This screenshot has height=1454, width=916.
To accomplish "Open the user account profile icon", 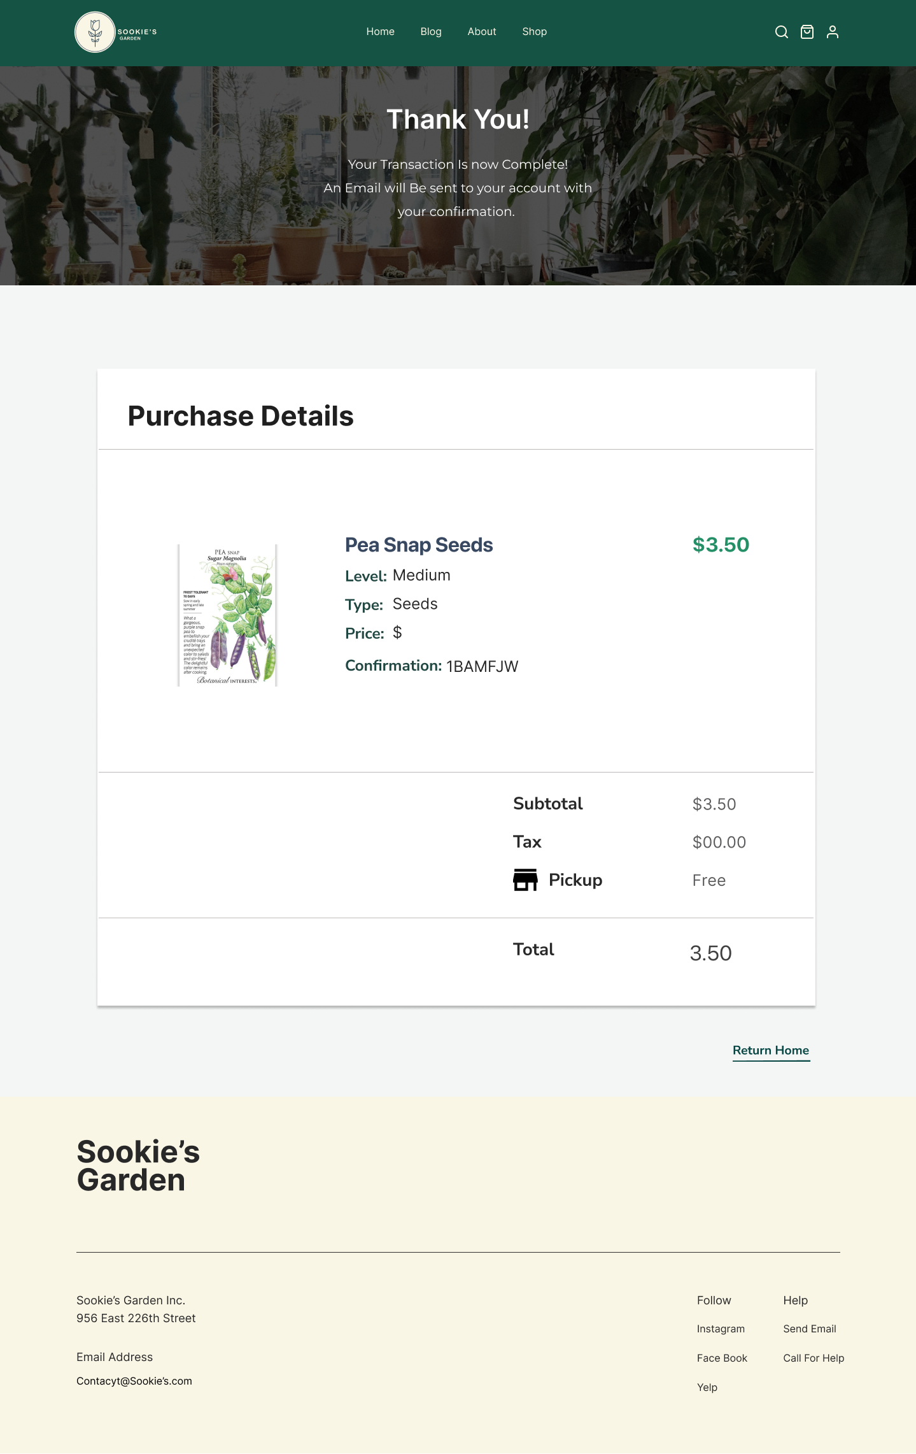I will point(832,32).
